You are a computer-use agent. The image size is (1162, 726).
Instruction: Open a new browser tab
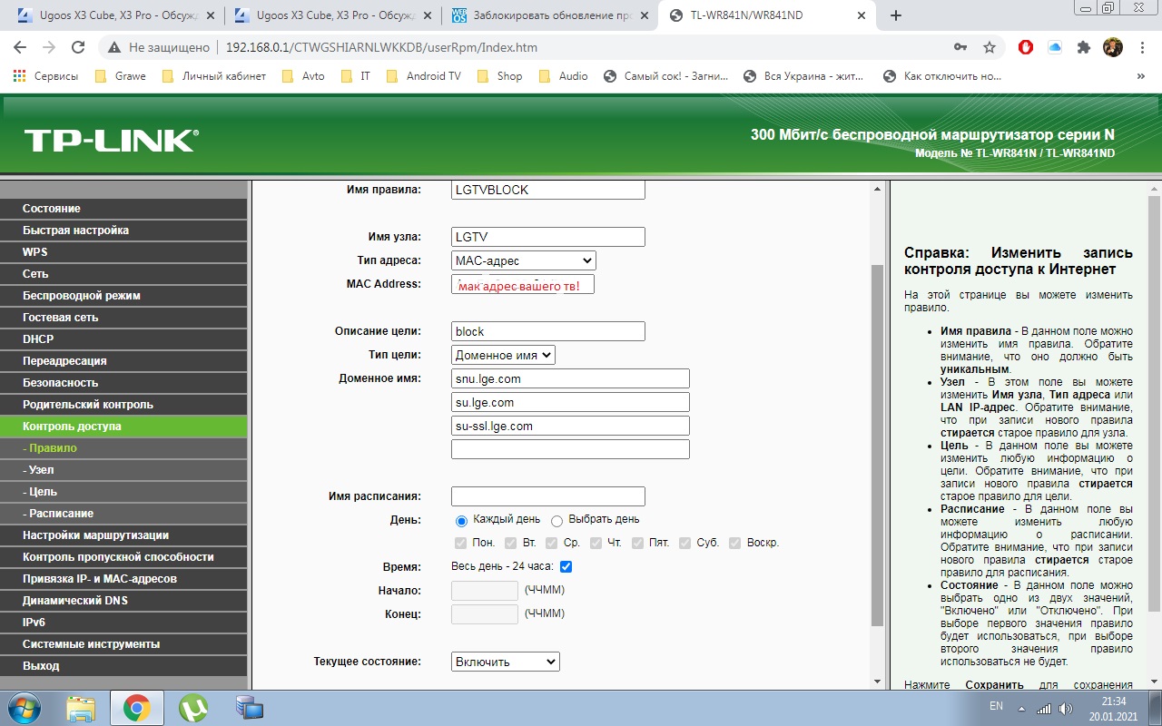coord(896,15)
